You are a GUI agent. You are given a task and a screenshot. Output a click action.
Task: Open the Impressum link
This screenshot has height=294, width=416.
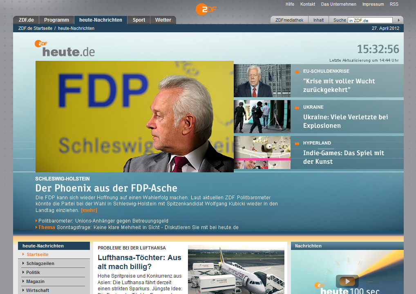coord(373,4)
